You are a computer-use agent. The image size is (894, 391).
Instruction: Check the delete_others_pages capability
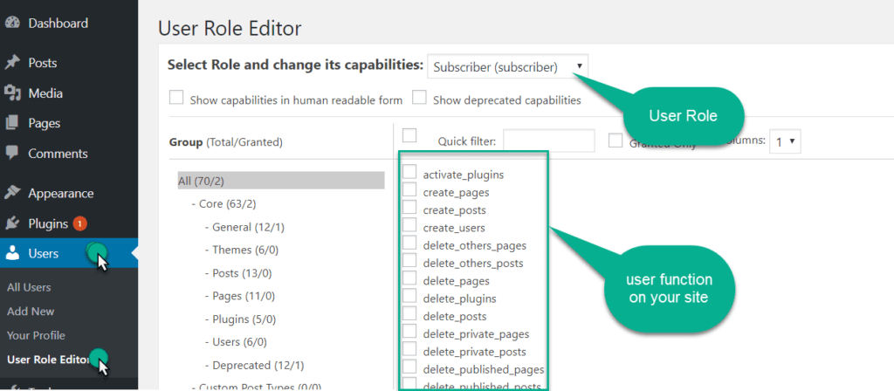pos(409,243)
